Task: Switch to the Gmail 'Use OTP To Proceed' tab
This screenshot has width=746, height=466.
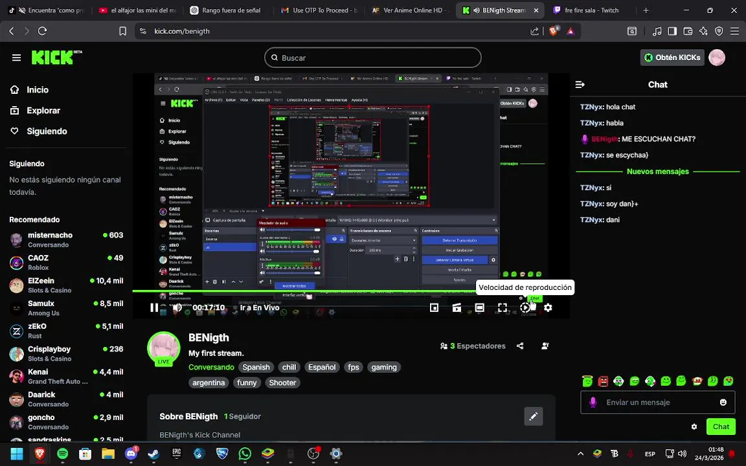Action: click(319, 10)
